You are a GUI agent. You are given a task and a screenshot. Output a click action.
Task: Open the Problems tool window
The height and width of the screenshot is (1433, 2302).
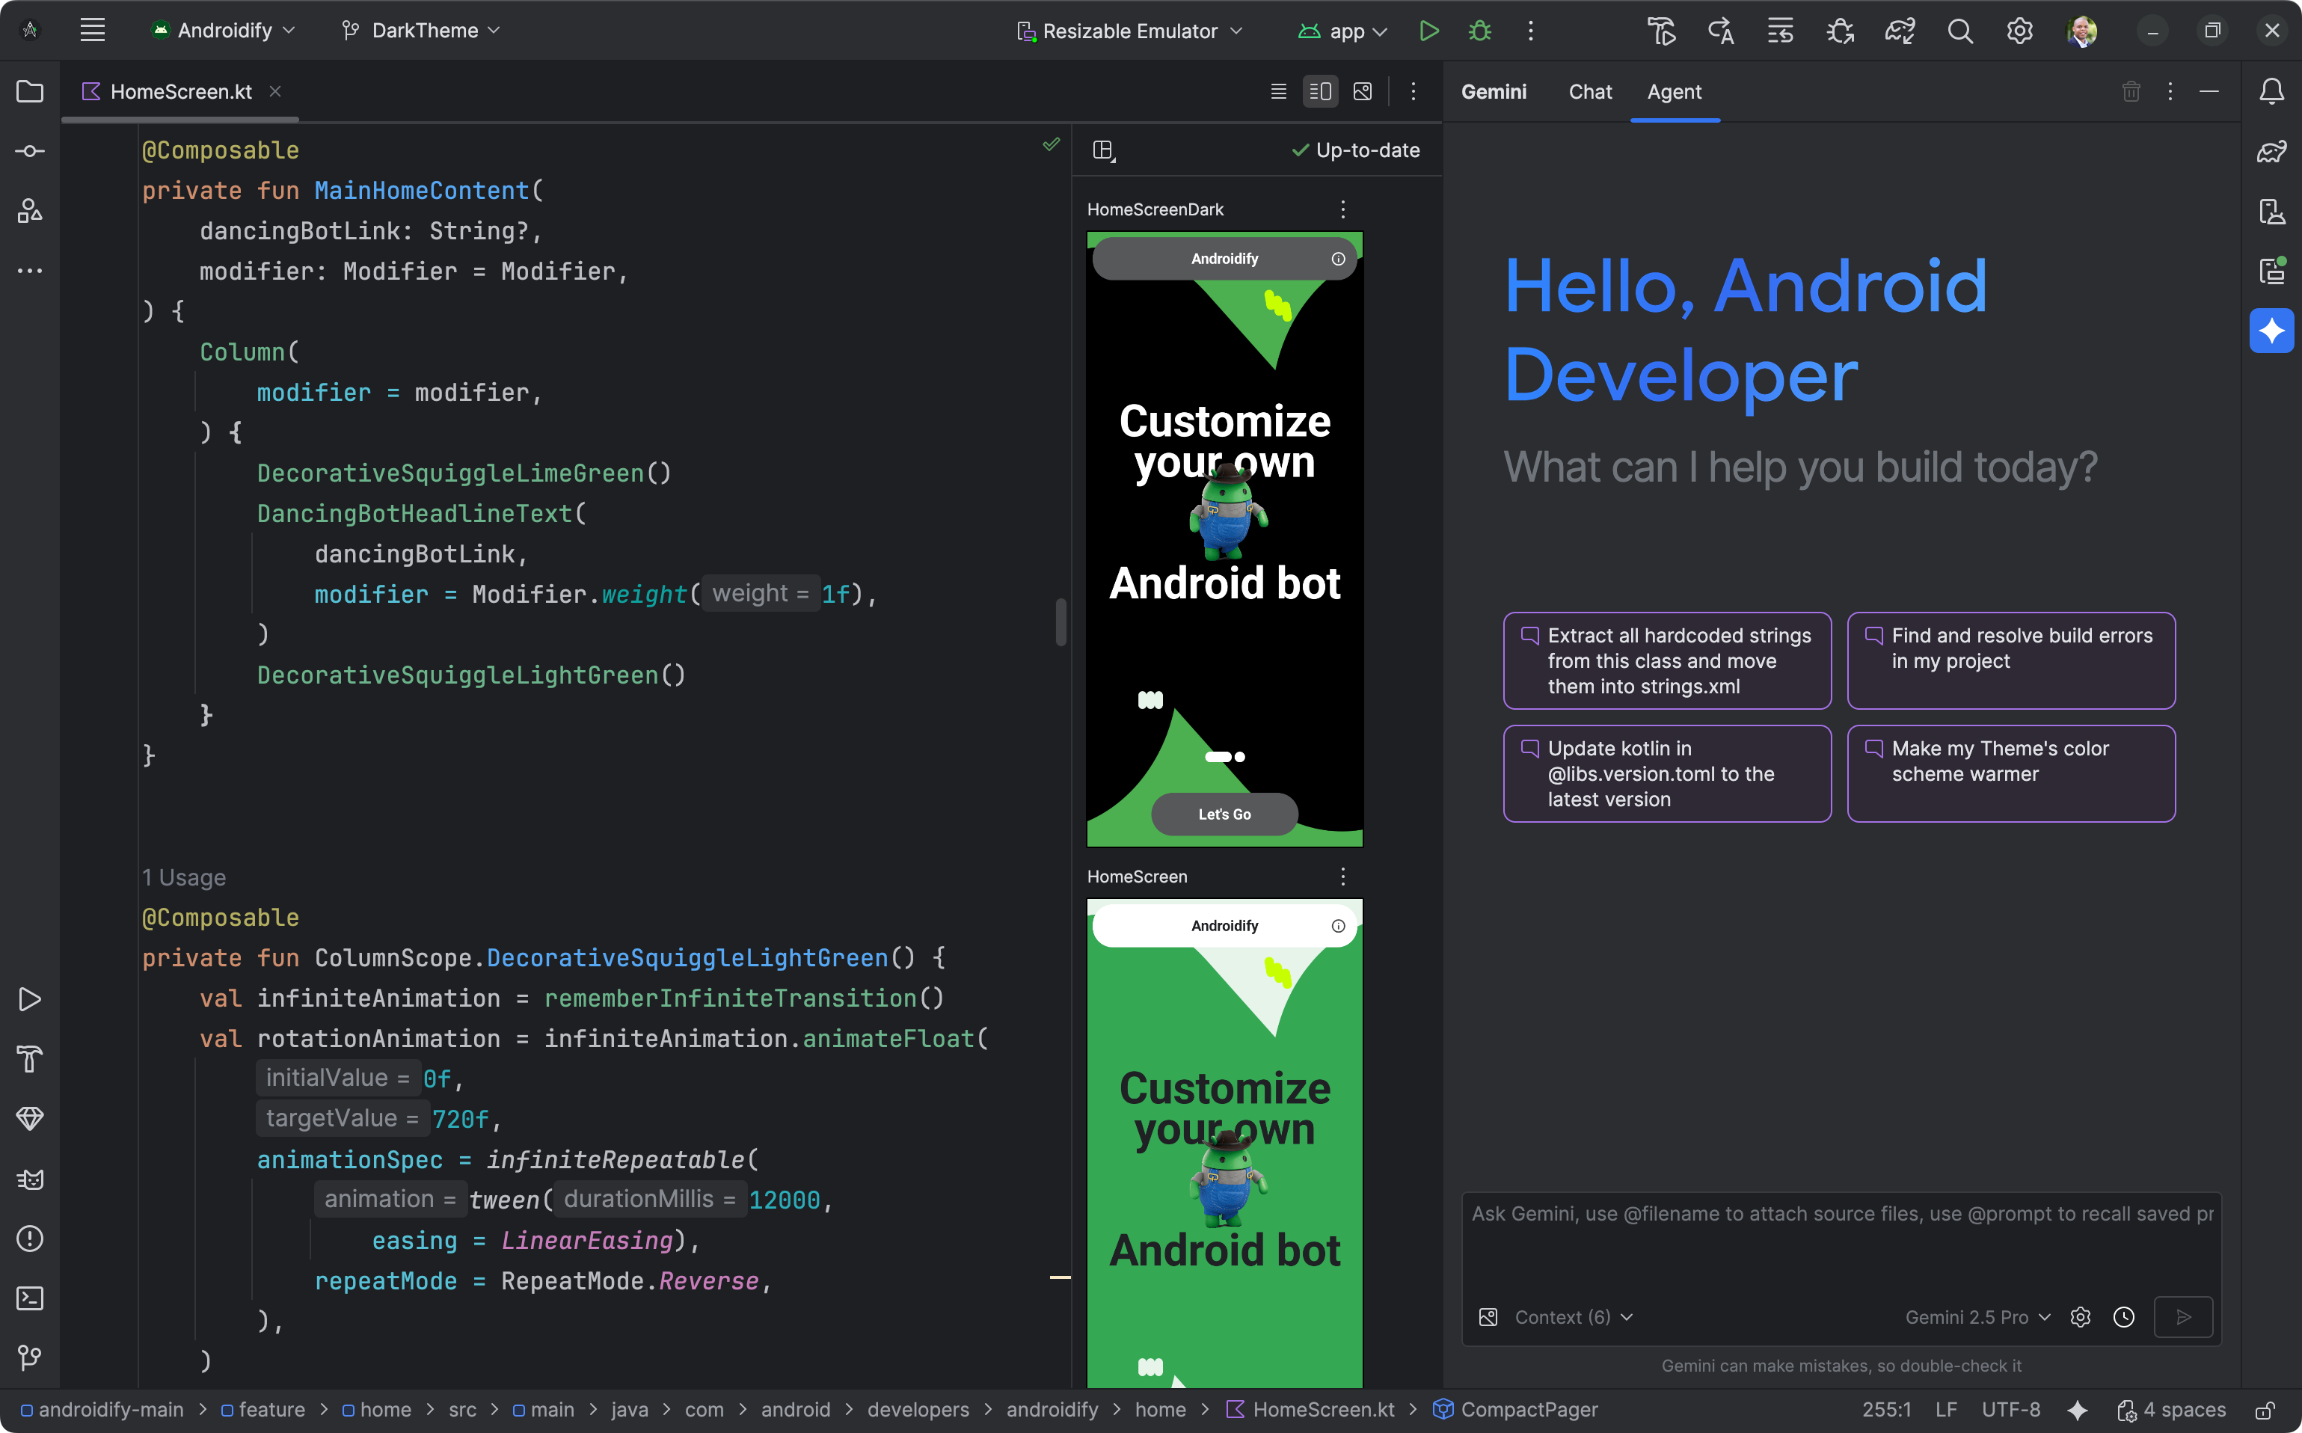point(29,1239)
